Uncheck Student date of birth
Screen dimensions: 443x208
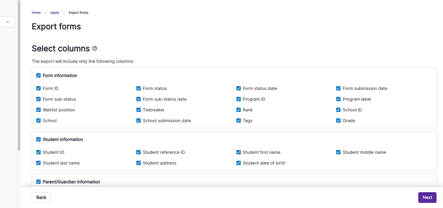pos(239,163)
